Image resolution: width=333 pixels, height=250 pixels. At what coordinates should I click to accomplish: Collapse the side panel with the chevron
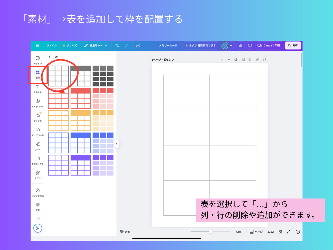click(117, 144)
